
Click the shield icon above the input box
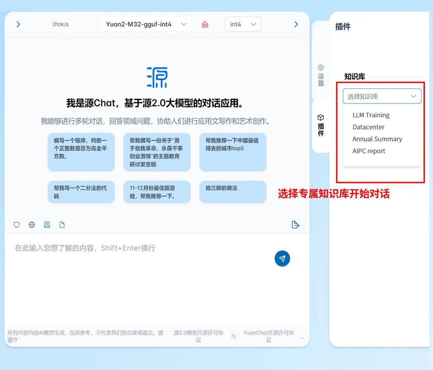[17, 225]
